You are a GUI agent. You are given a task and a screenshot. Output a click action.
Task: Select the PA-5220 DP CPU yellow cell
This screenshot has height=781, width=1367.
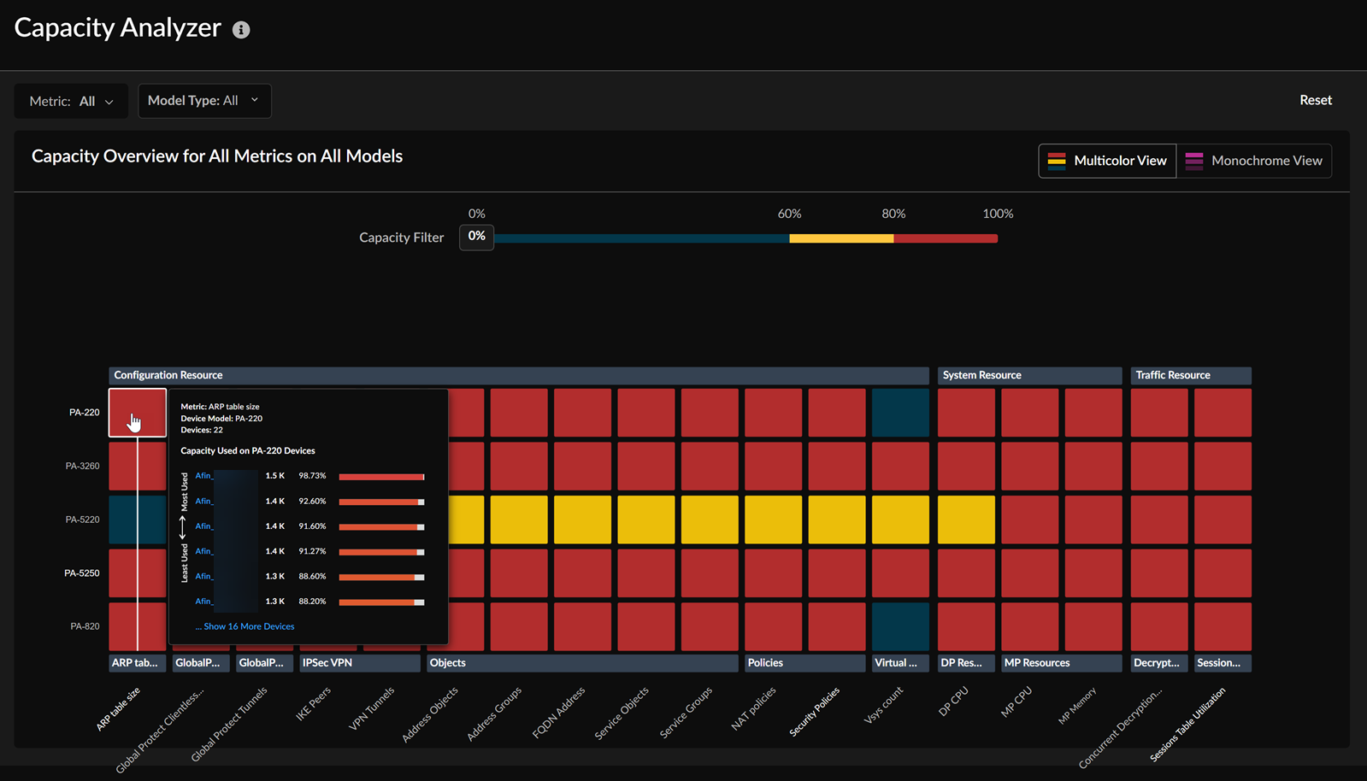click(x=966, y=520)
